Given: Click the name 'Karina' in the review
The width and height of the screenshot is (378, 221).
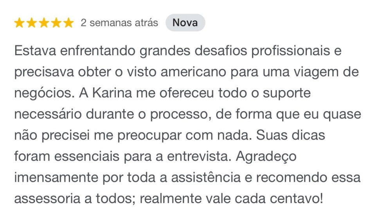Looking at the screenshot, I should coord(112,93).
